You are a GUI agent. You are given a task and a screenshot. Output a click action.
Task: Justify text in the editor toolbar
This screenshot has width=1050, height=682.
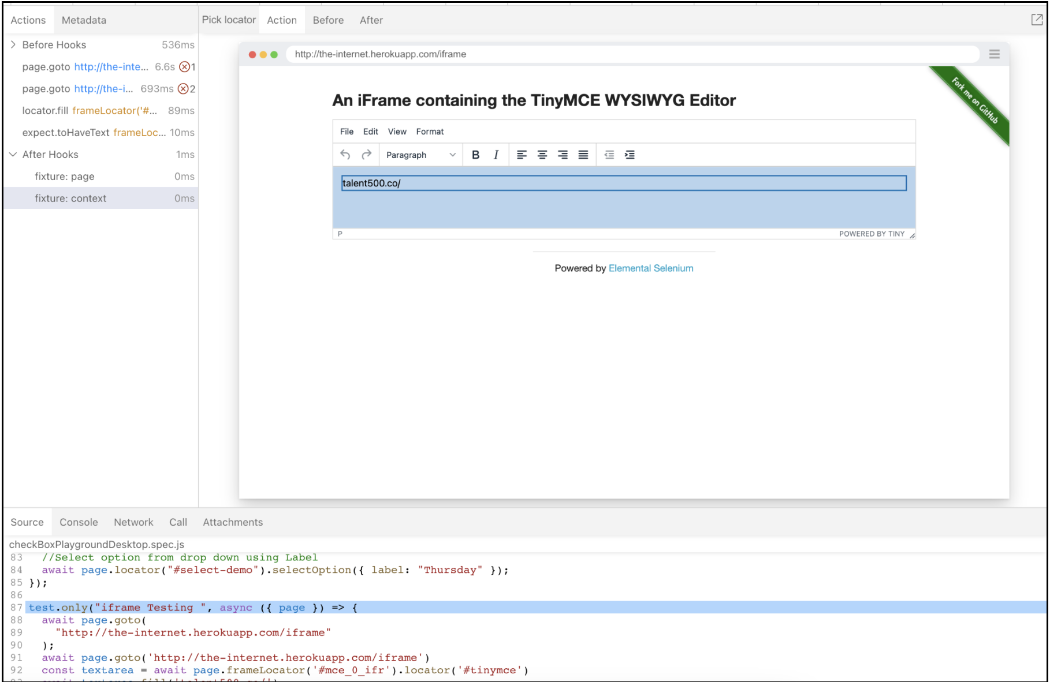click(583, 155)
